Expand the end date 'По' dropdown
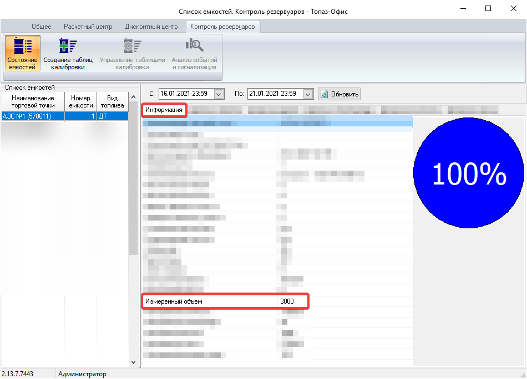The image size is (527, 379). pos(308,94)
